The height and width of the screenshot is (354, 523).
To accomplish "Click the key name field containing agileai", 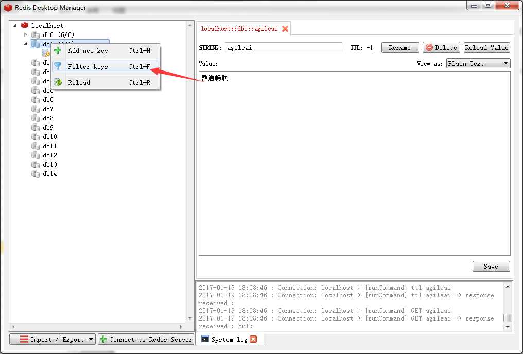I will pos(284,48).
